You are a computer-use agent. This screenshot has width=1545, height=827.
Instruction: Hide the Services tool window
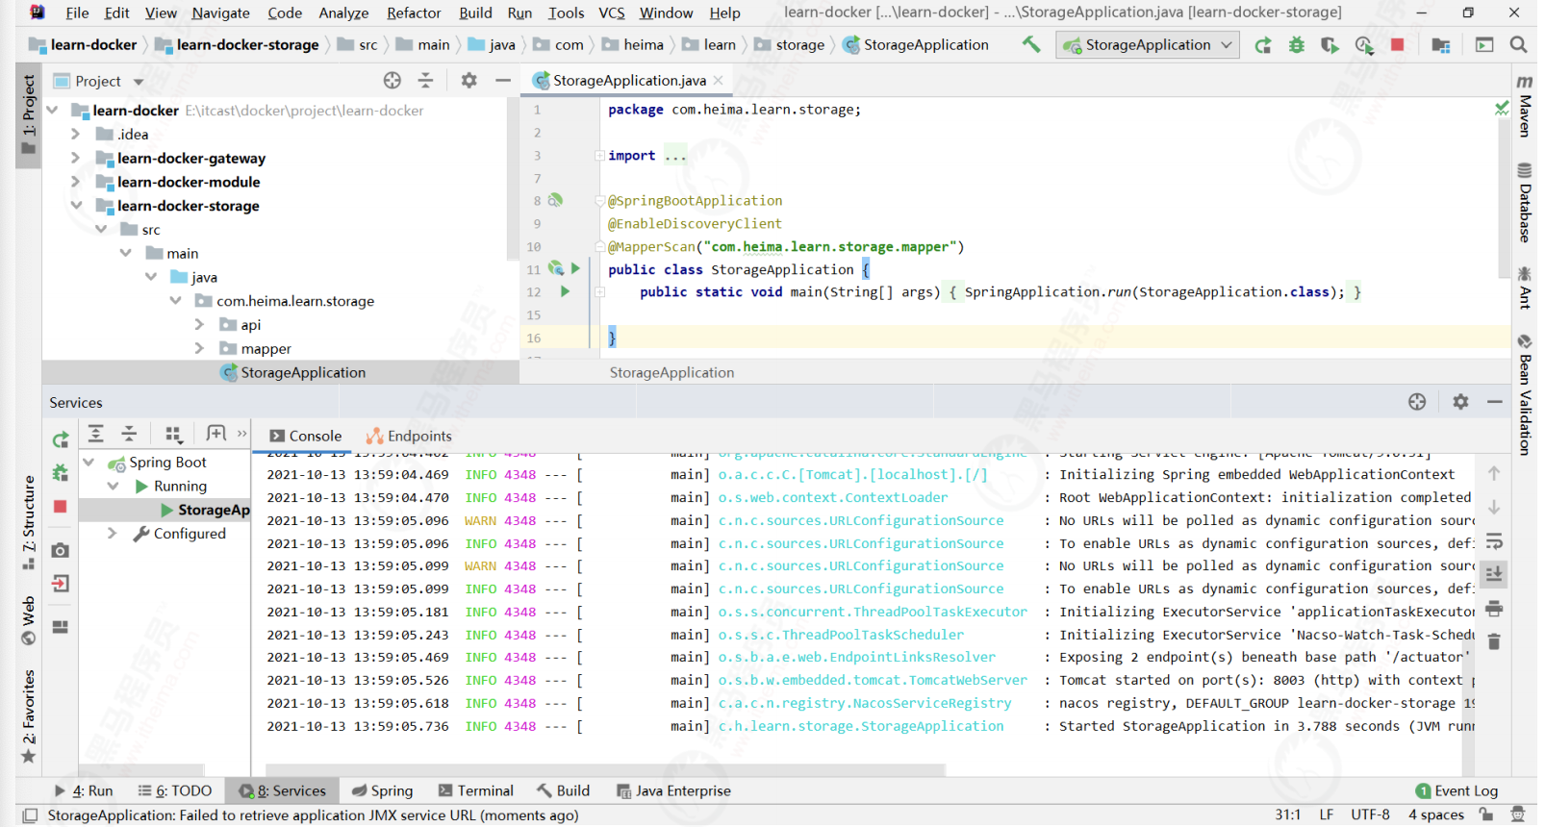pos(1494,402)
